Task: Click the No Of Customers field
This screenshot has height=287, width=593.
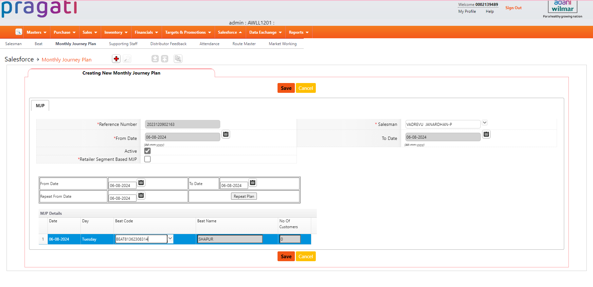Action: coord(290,239)
